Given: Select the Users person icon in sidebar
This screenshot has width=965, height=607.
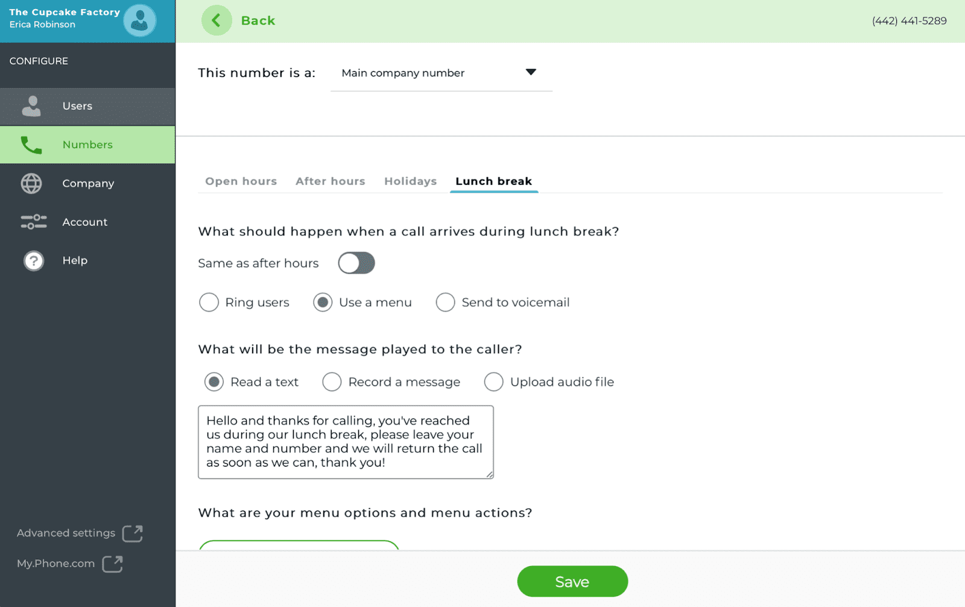Looking at the screenshot, I should (31, 106).
